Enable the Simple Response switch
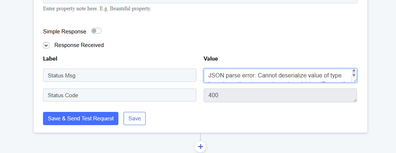 pyautogui.click(x=96, y=31)
